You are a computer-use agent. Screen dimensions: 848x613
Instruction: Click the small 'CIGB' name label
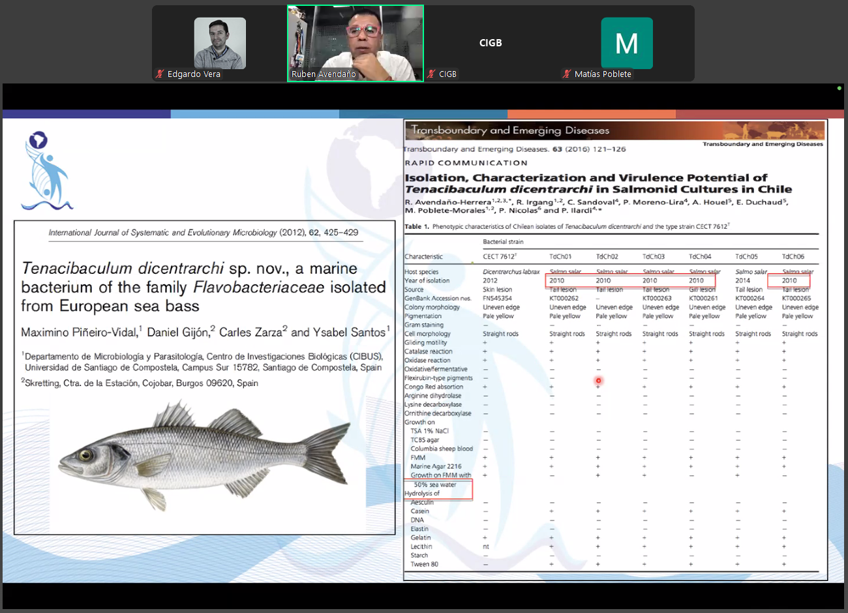447,74
